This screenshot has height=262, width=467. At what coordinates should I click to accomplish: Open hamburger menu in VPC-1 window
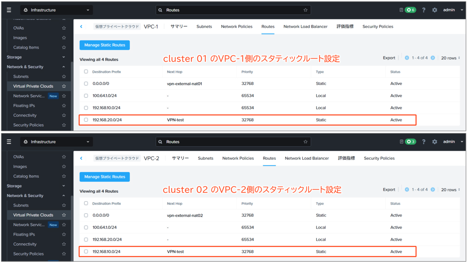click(9, 10)
